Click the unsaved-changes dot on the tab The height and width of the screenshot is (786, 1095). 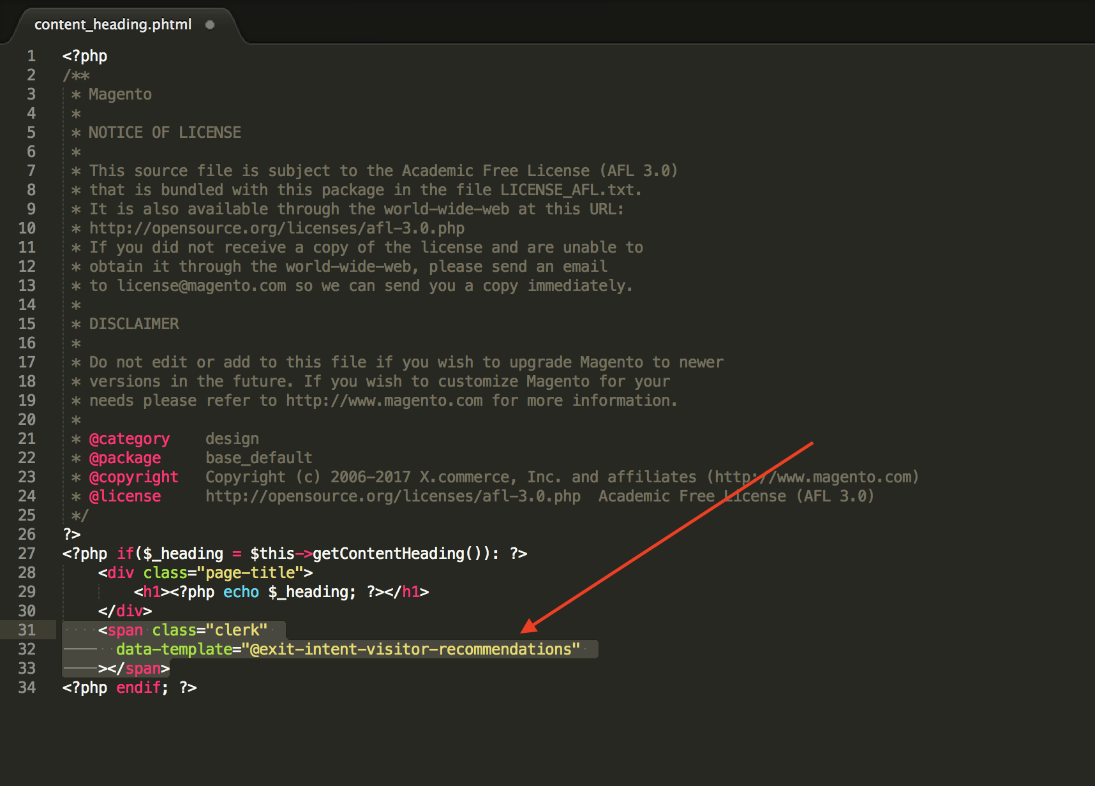(x=210, y=25)
